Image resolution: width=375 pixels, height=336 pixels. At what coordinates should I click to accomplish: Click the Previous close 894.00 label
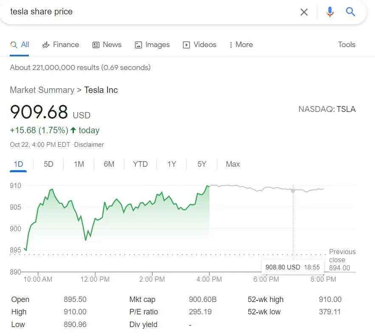(342, 260)
